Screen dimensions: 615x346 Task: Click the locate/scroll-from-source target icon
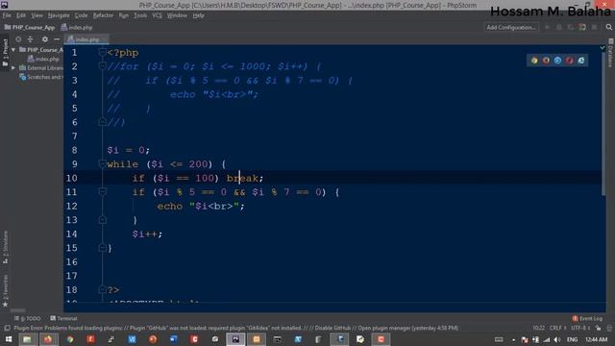click(18, 39)
